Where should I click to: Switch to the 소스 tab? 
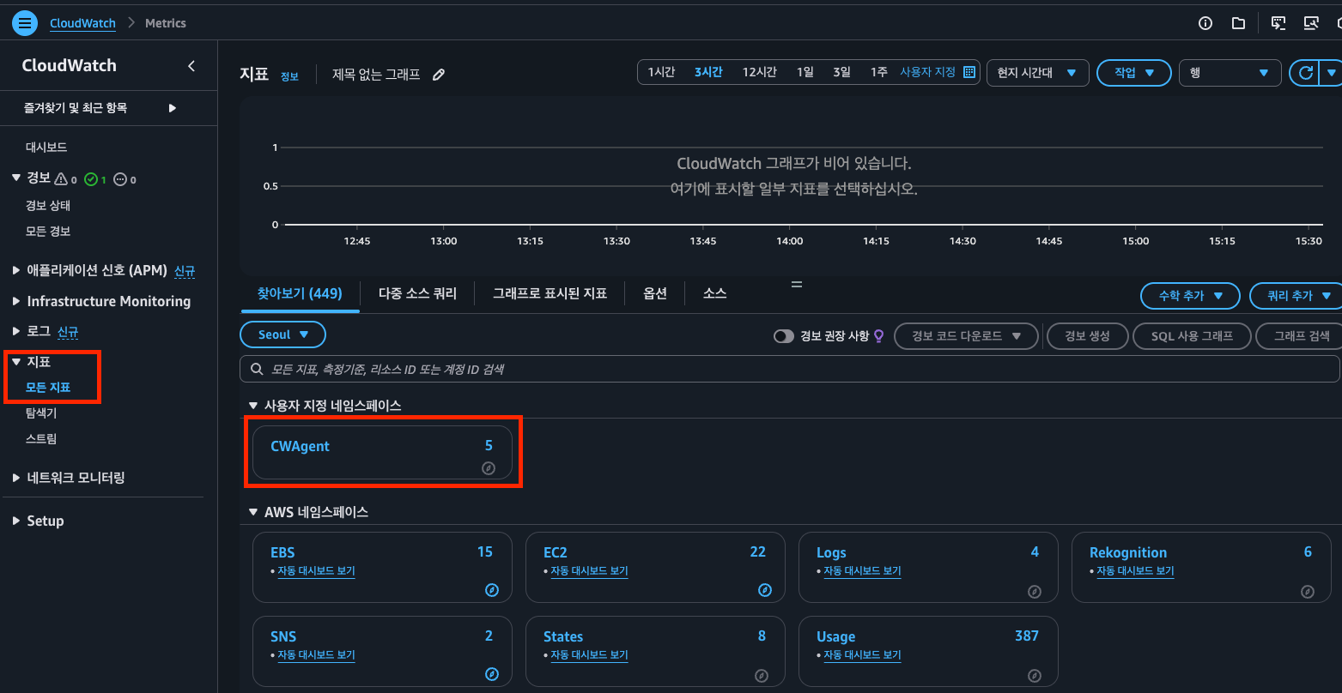715,293
